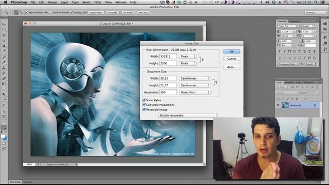Open Spotlight search in menu bar
Screen dimensions: 329x185
coord(316,2)
